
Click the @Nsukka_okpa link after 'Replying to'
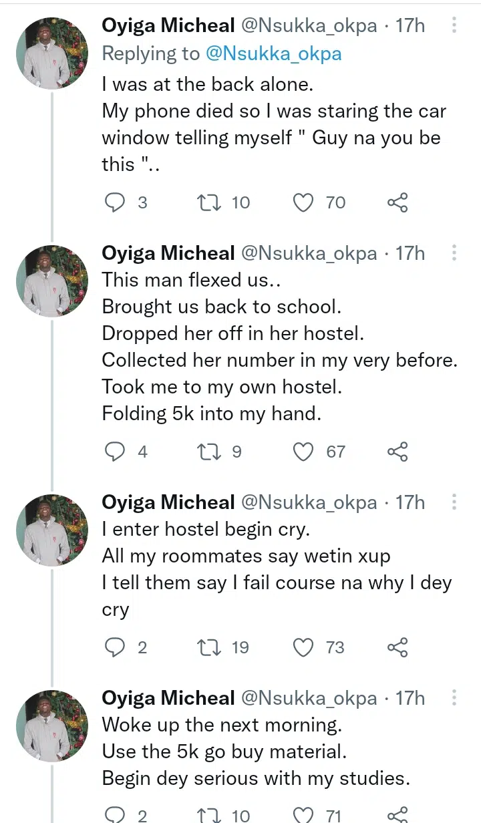pyautogui.click(x=273, y=53)
